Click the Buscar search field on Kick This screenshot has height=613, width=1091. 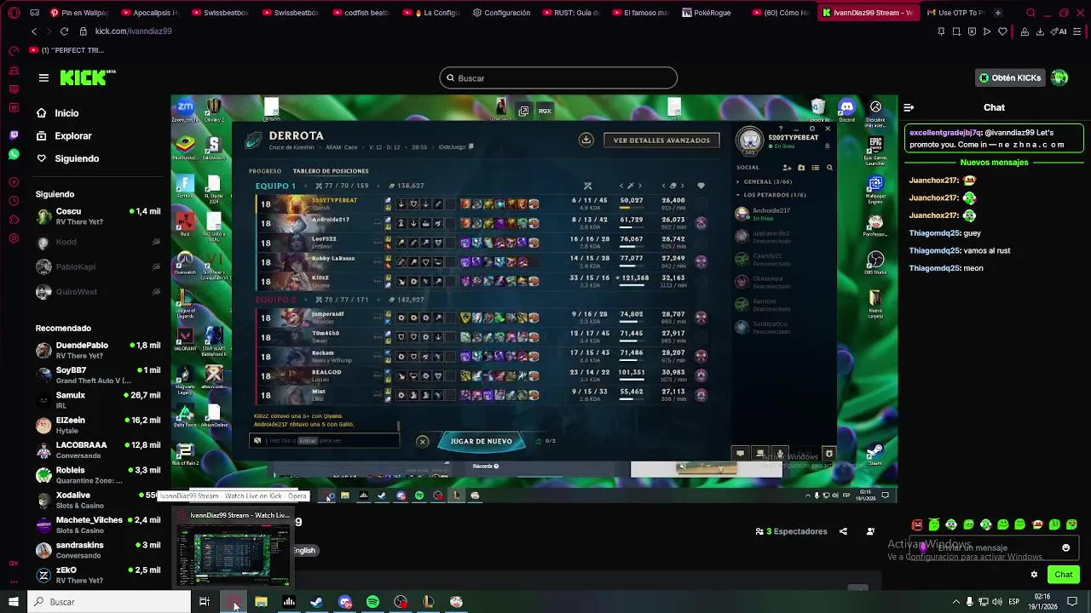coord(558,78)
